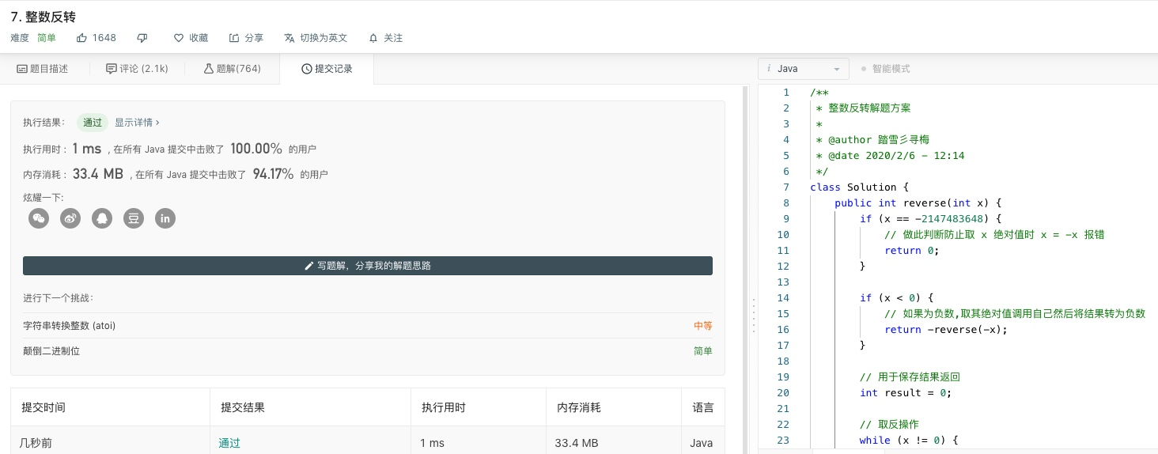Click line number 23 in gutter
The width and height of the screenshot is (1158, 454).
(783, 440)
